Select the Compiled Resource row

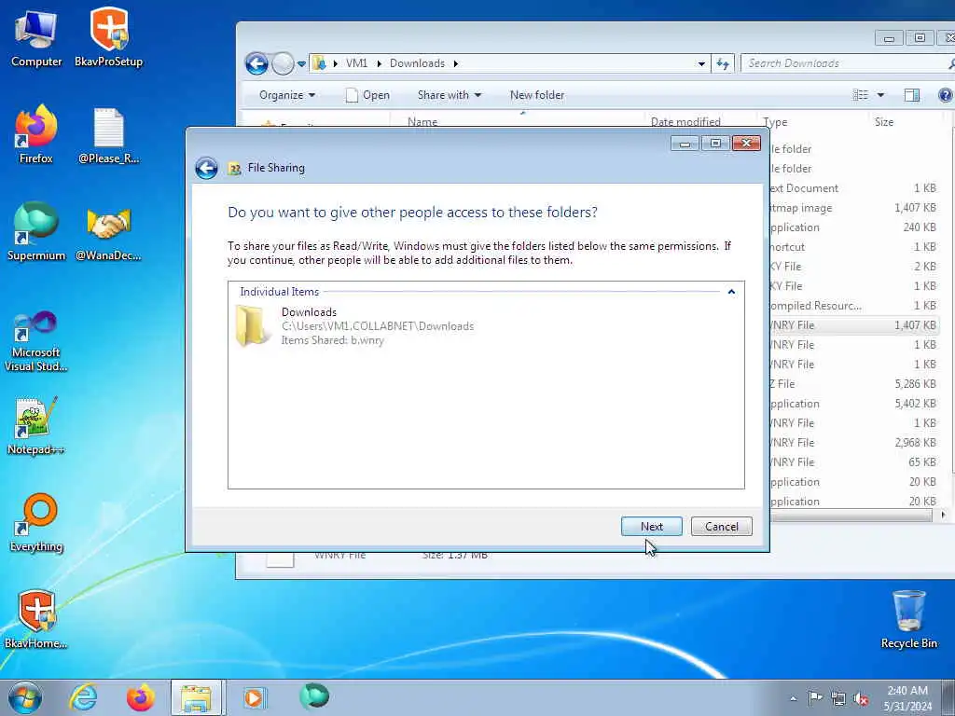click(854, 306)
